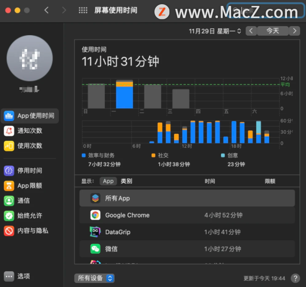Select the Google Chrome row label

click(x=127, y=215)
